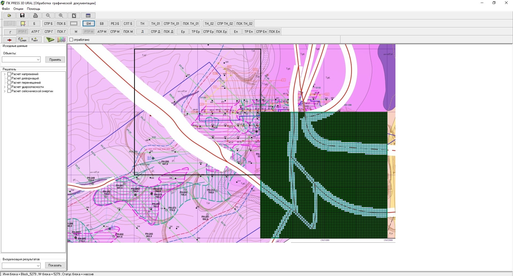Click the 'ТН_02' toolbar button
Image resolution: width=513 pixels, height=276 pixels.
point(209,23)
